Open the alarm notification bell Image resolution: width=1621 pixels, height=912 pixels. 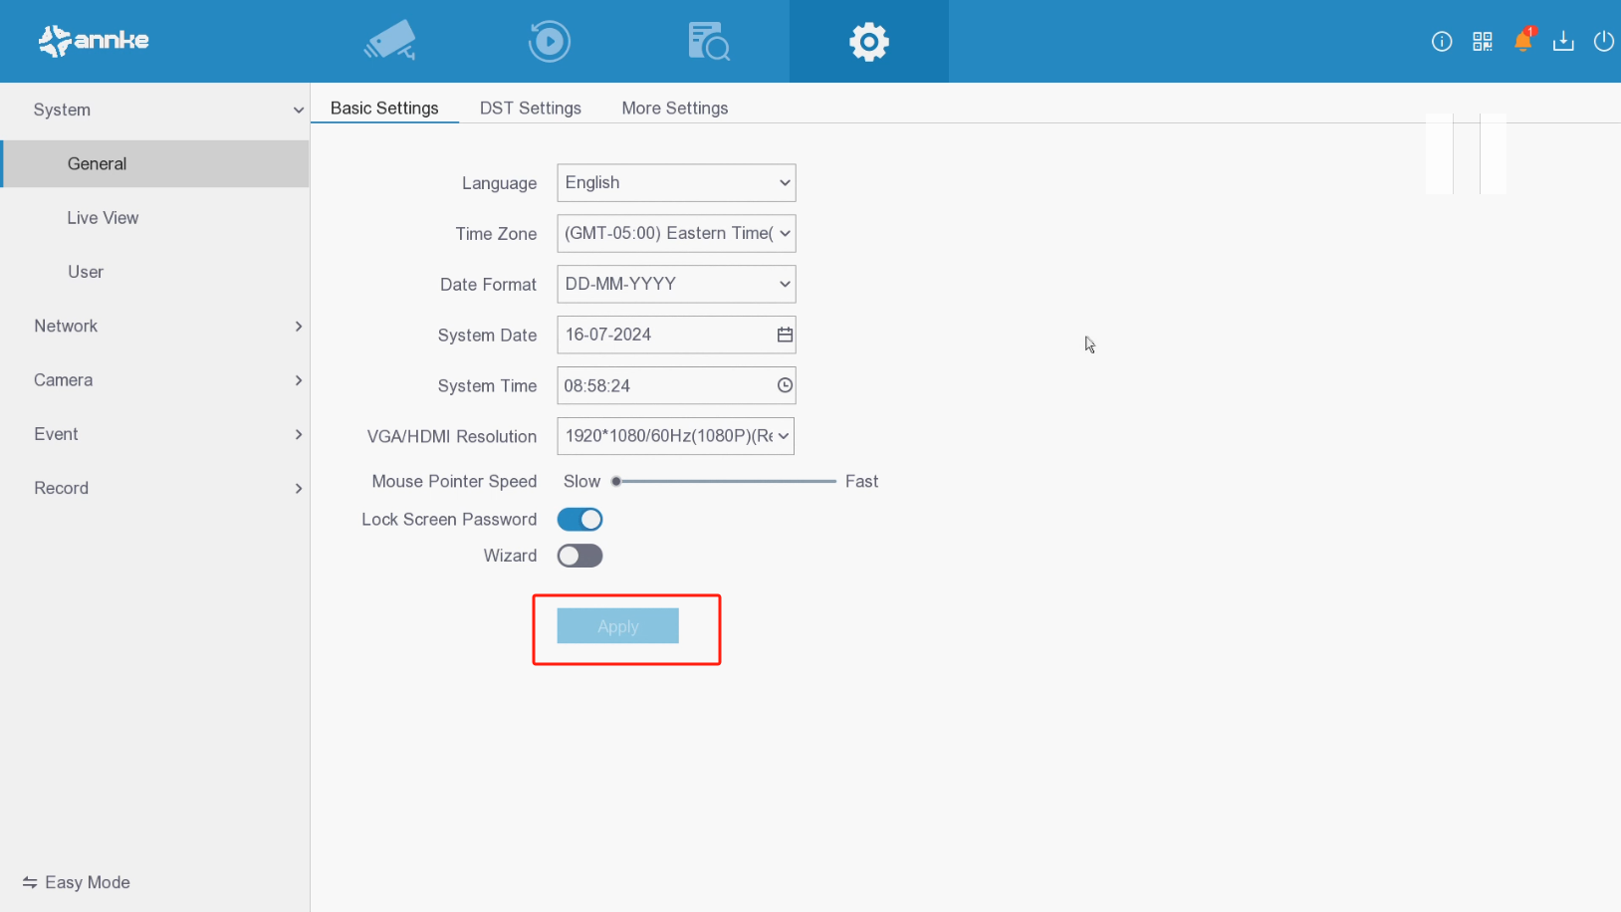click(x=1522, y=41)
